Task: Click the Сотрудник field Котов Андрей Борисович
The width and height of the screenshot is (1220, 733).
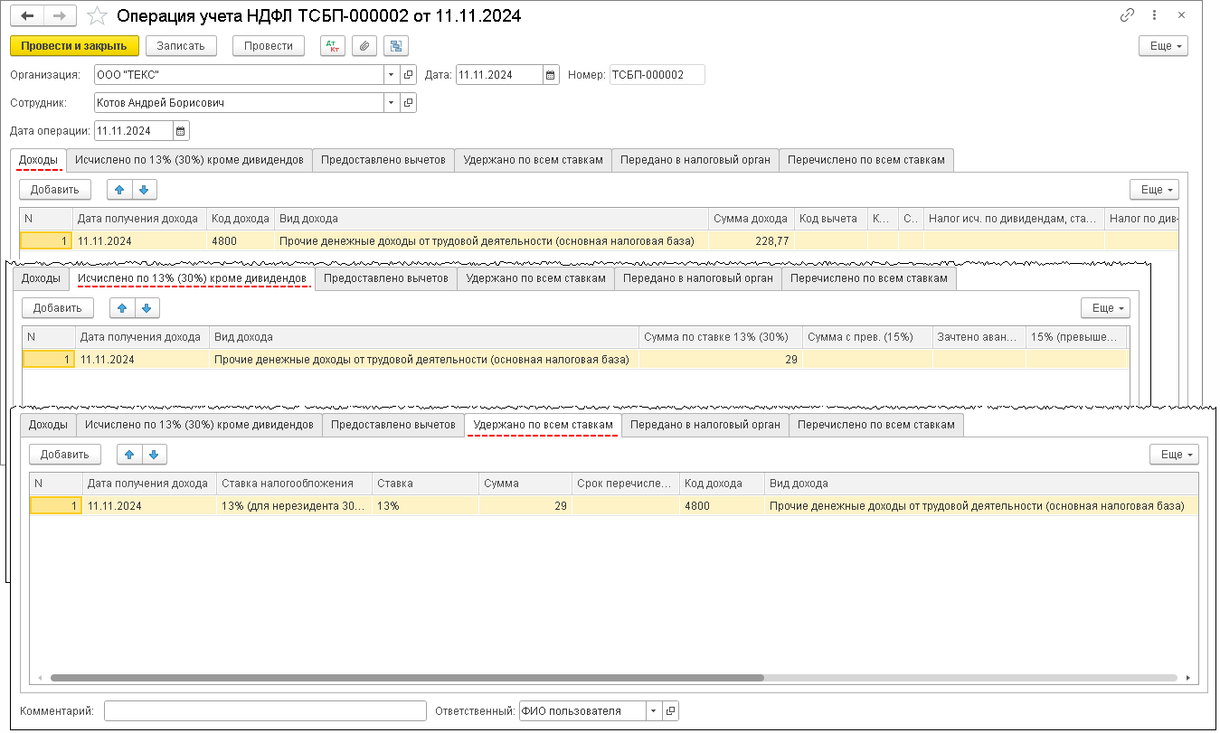Action: (239, 103)
